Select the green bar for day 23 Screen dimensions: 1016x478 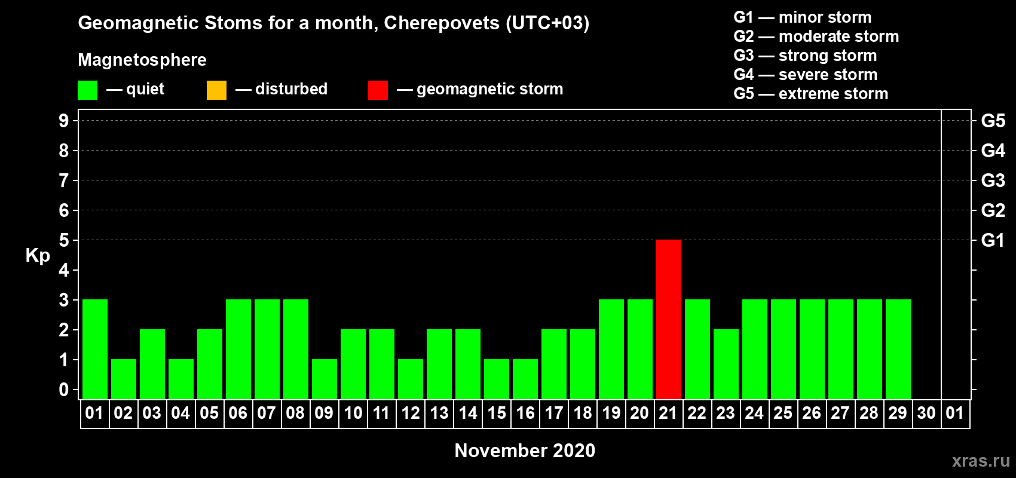726,364
